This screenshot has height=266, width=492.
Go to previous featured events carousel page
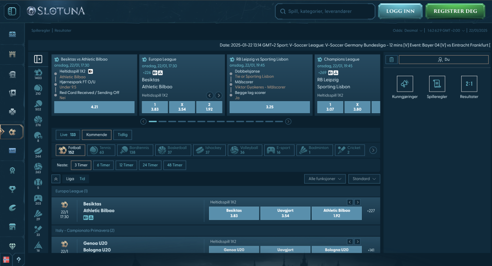pyautogui.click(x=143, y=121)
